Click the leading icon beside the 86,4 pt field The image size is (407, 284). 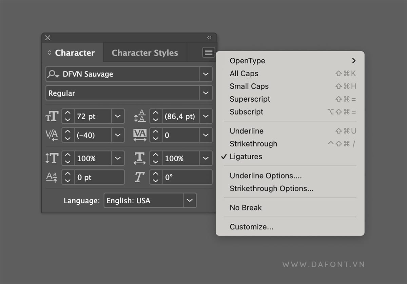coord(140,116)
